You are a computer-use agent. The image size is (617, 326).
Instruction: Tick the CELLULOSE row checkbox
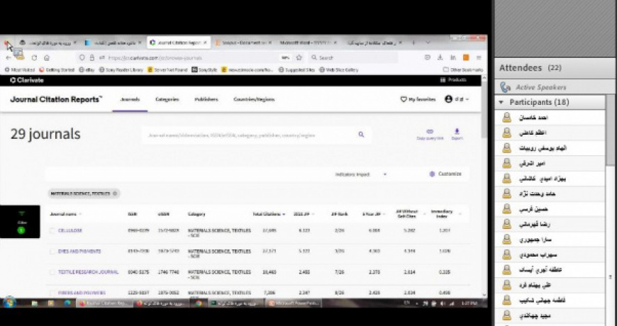pos(52,231)
